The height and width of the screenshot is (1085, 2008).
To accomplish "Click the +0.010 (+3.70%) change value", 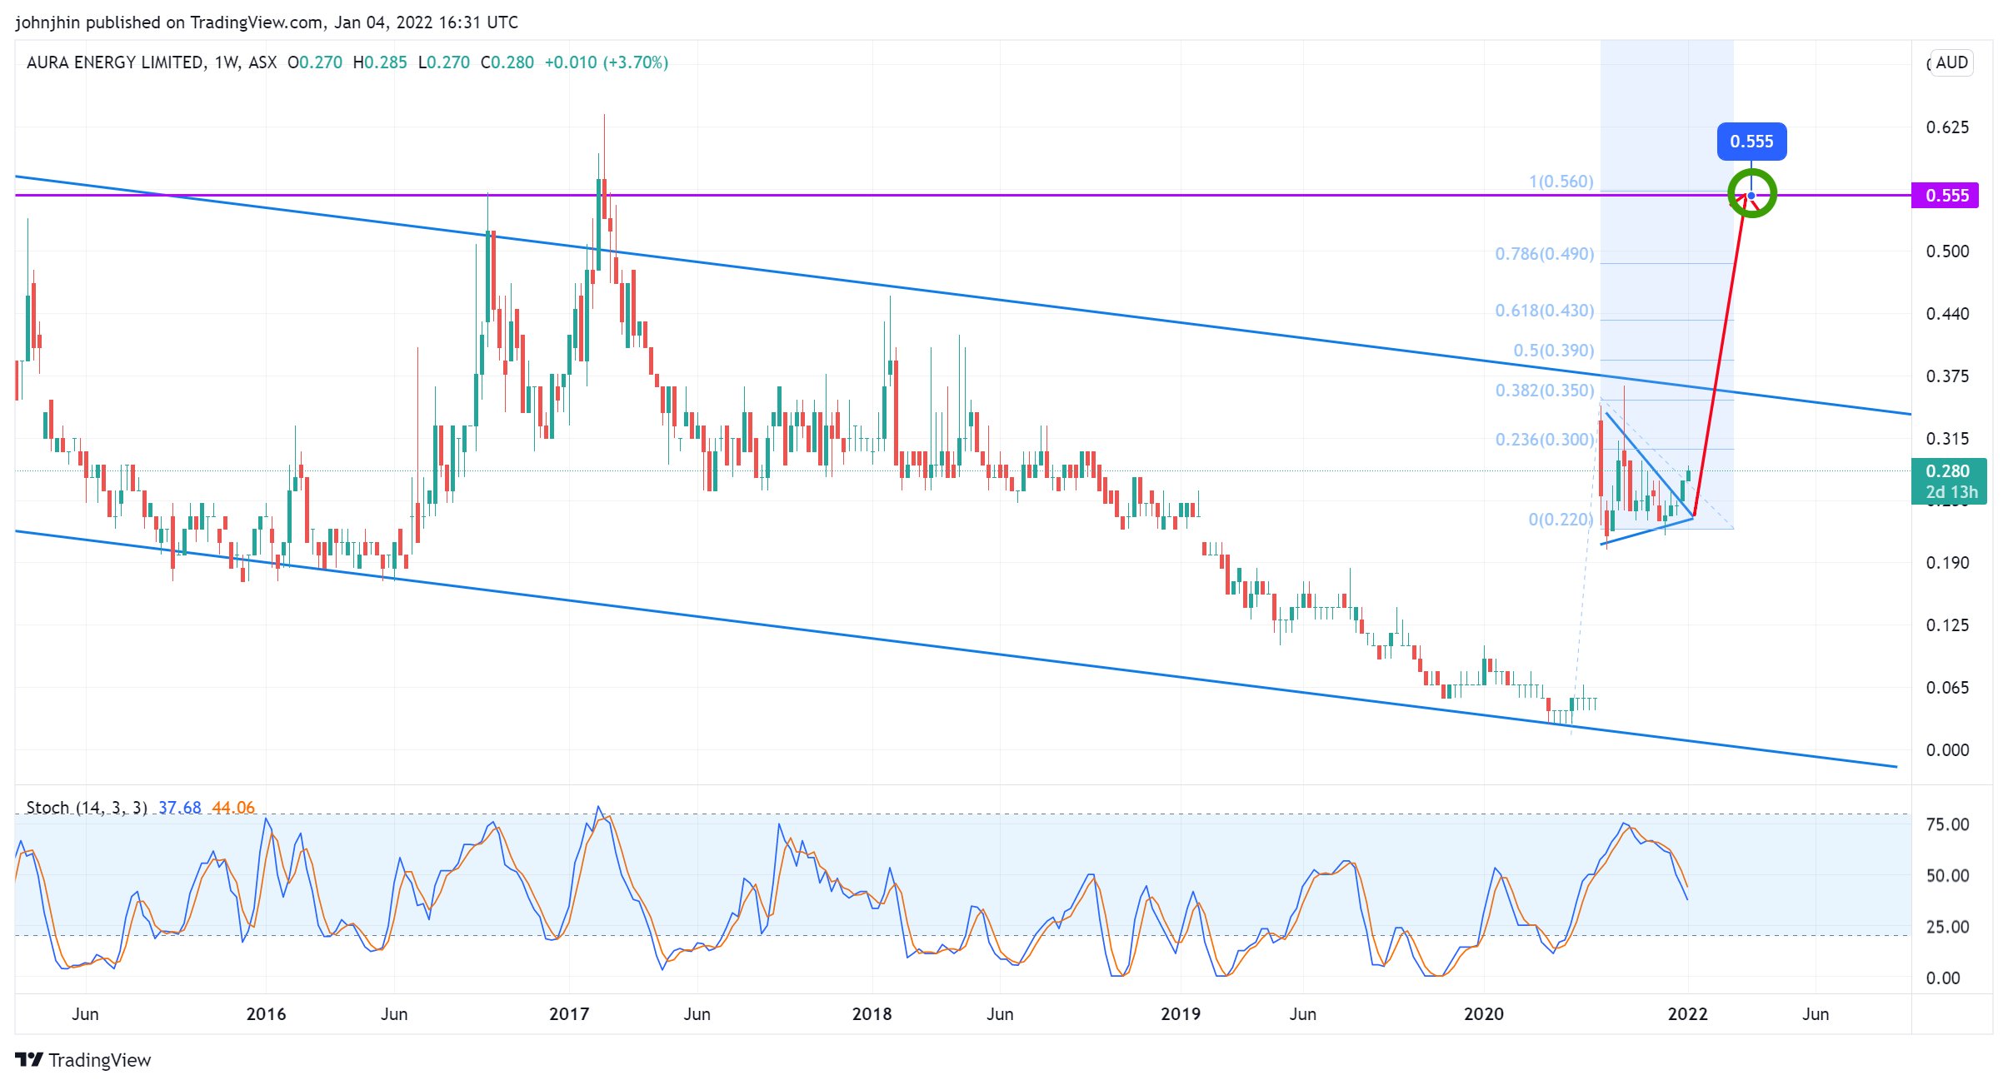I will [606, 62].
